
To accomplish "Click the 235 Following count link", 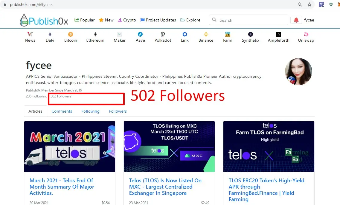I will [36, 96].
